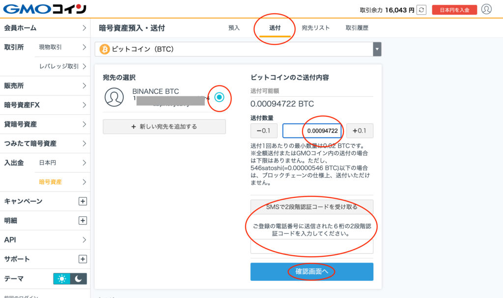Viewport: 503px width, 298px height.
Task: Open 現物取引 under 取引所
Action: click(62, 47)
